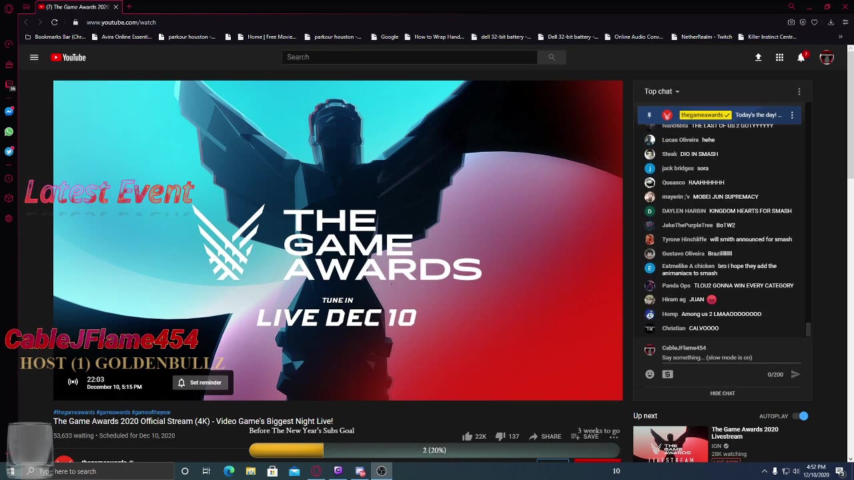
Task: Expand the Top chat dropdown
Action: 662,91
